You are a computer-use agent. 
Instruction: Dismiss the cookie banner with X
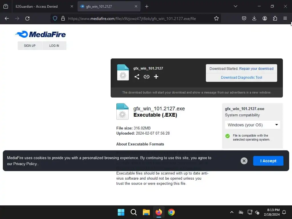[244, 161]
